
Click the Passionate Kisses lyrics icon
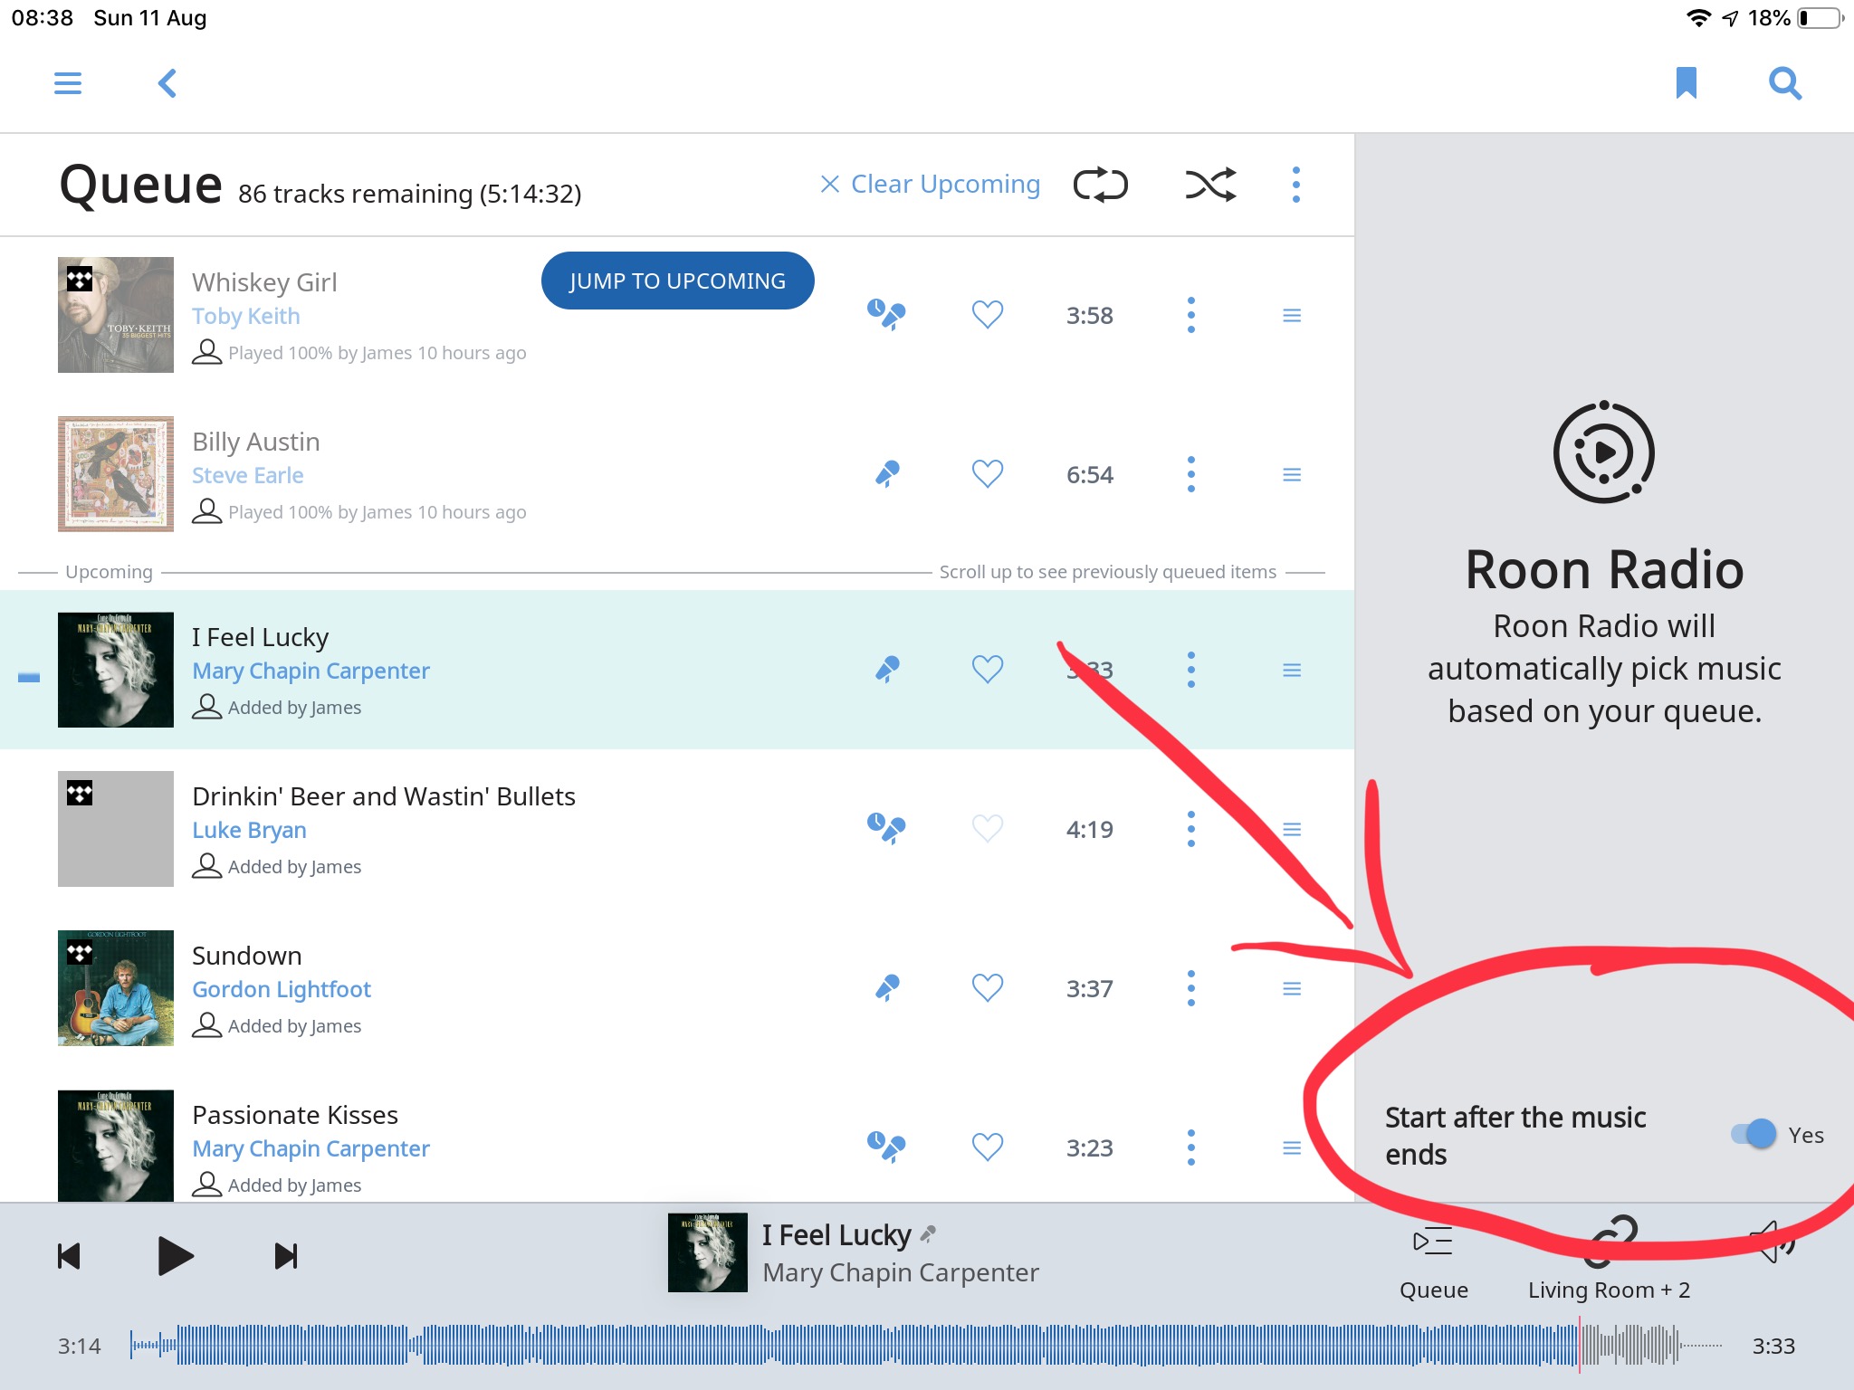pos(886,1147)
